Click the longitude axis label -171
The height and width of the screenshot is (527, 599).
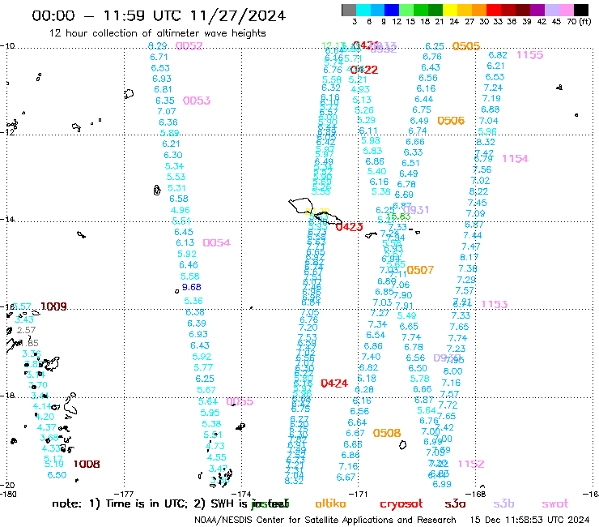pos(359,494)
